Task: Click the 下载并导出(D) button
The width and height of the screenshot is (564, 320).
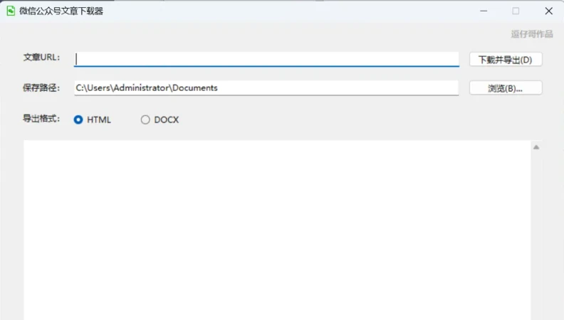Action: point(506,60)
